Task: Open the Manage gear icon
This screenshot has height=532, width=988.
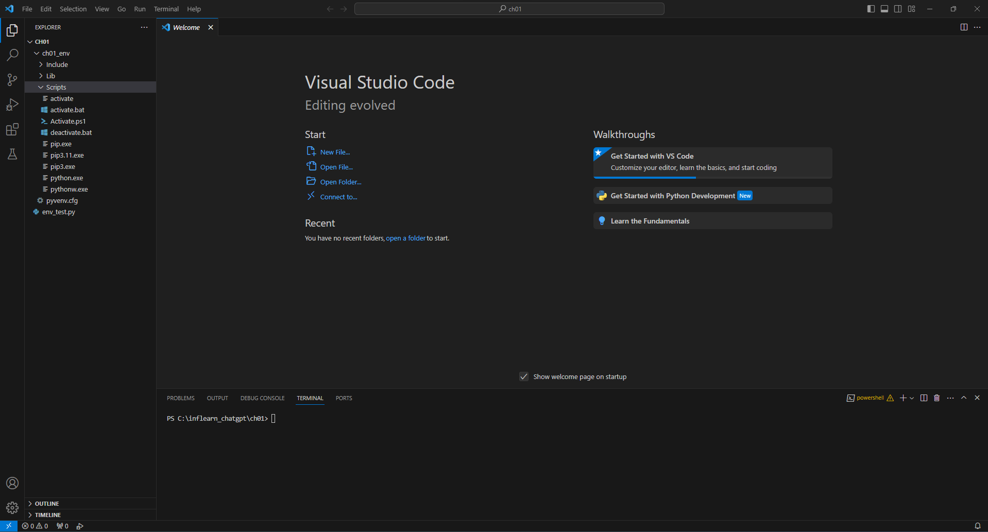Action: [x=12, y=508]
